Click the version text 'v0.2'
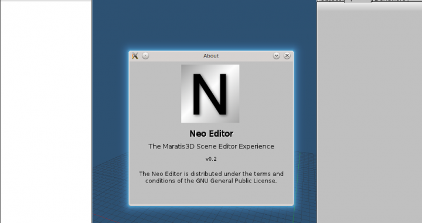This screenshot has height=223, width=422. [x=211, y=159]
